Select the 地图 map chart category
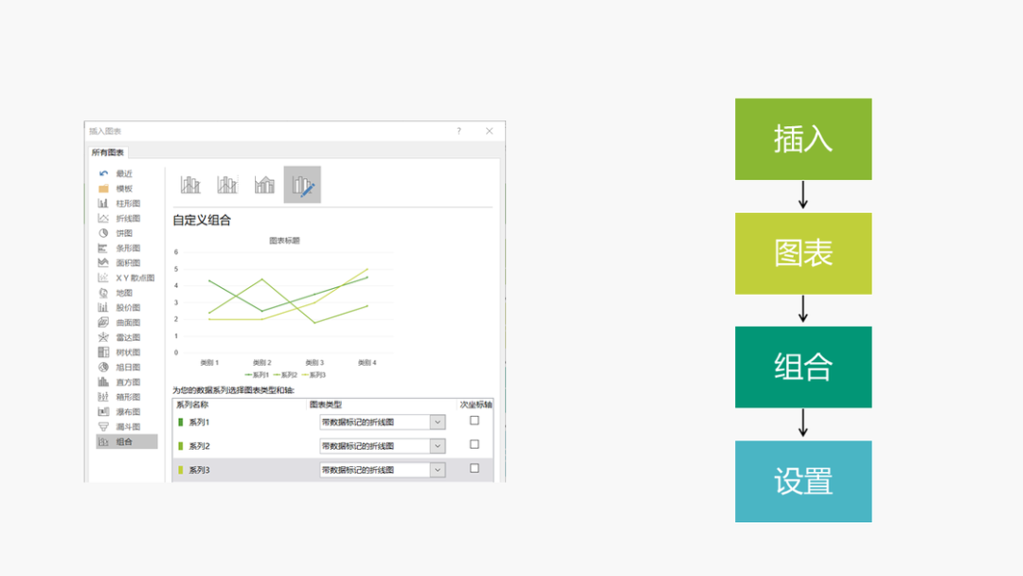This screenshot has width=1023, height=576. point(124,293)
